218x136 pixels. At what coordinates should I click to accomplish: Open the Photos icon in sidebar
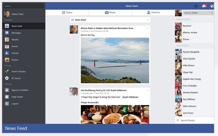pos(7,60)
